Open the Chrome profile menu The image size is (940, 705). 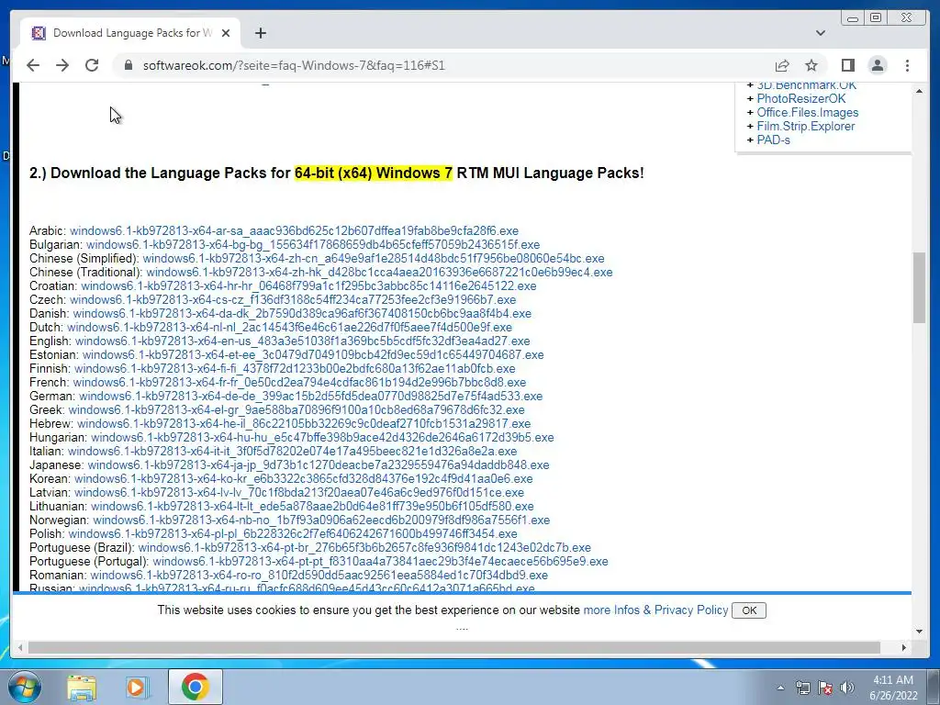click(x=877, y=65)
